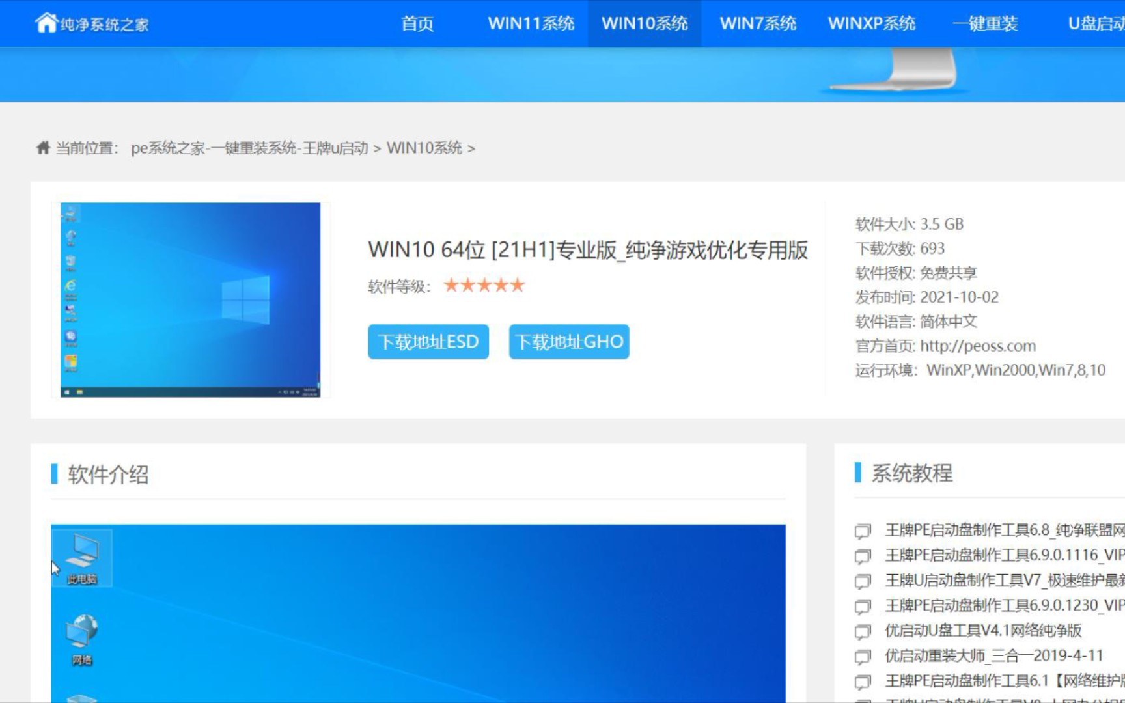Switch to the WIN7系统 tab
1125x703 pixels.
757,23
